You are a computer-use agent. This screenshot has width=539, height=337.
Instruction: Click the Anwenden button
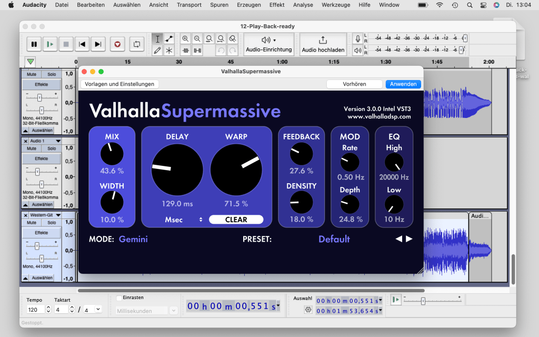pyautogui.click(x=403, y=84)
